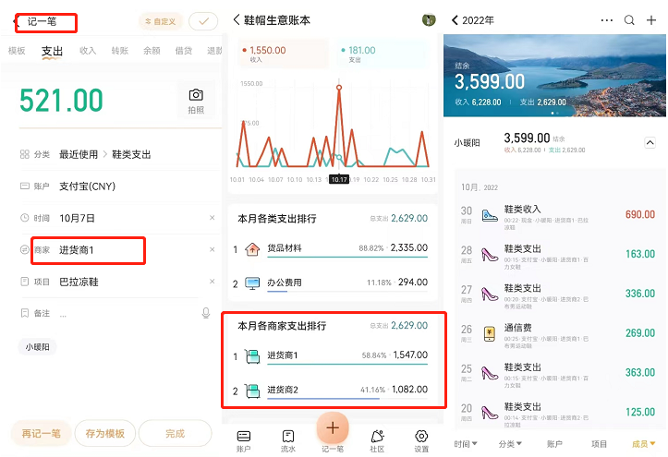The height and width of the screenshot is (457, 668).
Task: Collapse the 小暖阳 summary section
Action: tap(650, 143)
